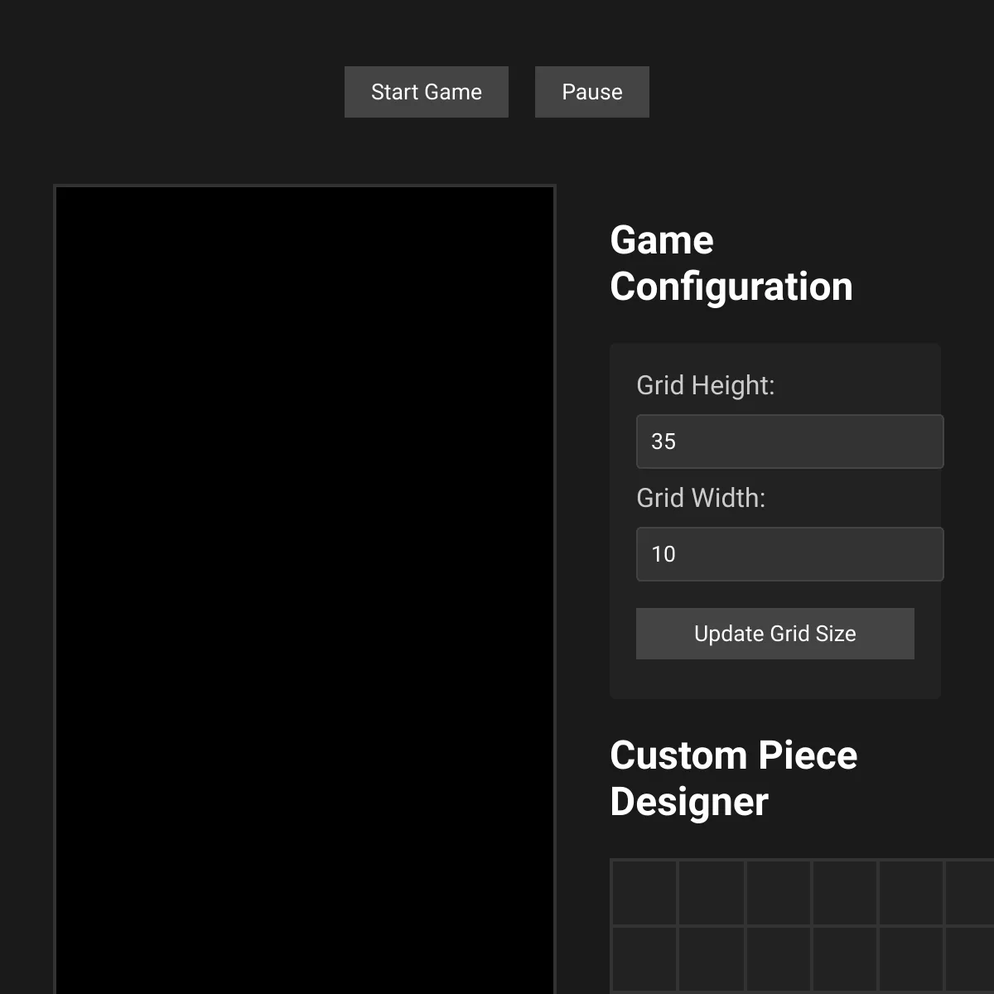Click the Grid Height input showing 35
994x994 pixels.
(x=789, y=441)
